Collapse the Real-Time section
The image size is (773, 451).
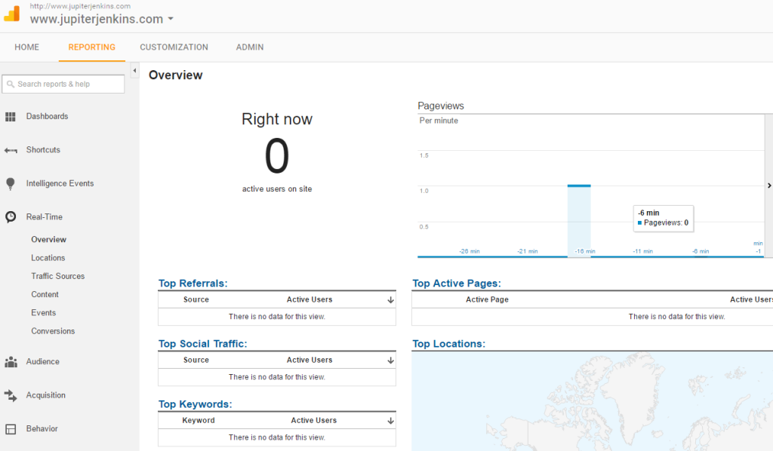coord(45,216)
